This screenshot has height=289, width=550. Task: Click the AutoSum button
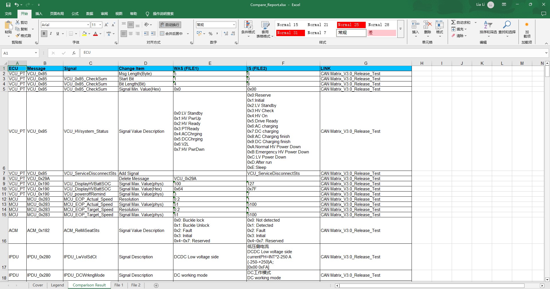tap(461, 22)
